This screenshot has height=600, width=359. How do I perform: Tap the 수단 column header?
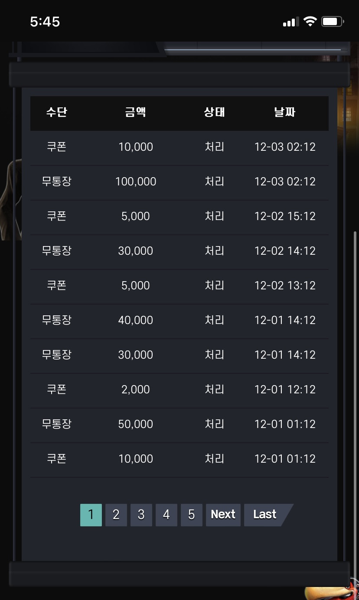pos(57,113)
